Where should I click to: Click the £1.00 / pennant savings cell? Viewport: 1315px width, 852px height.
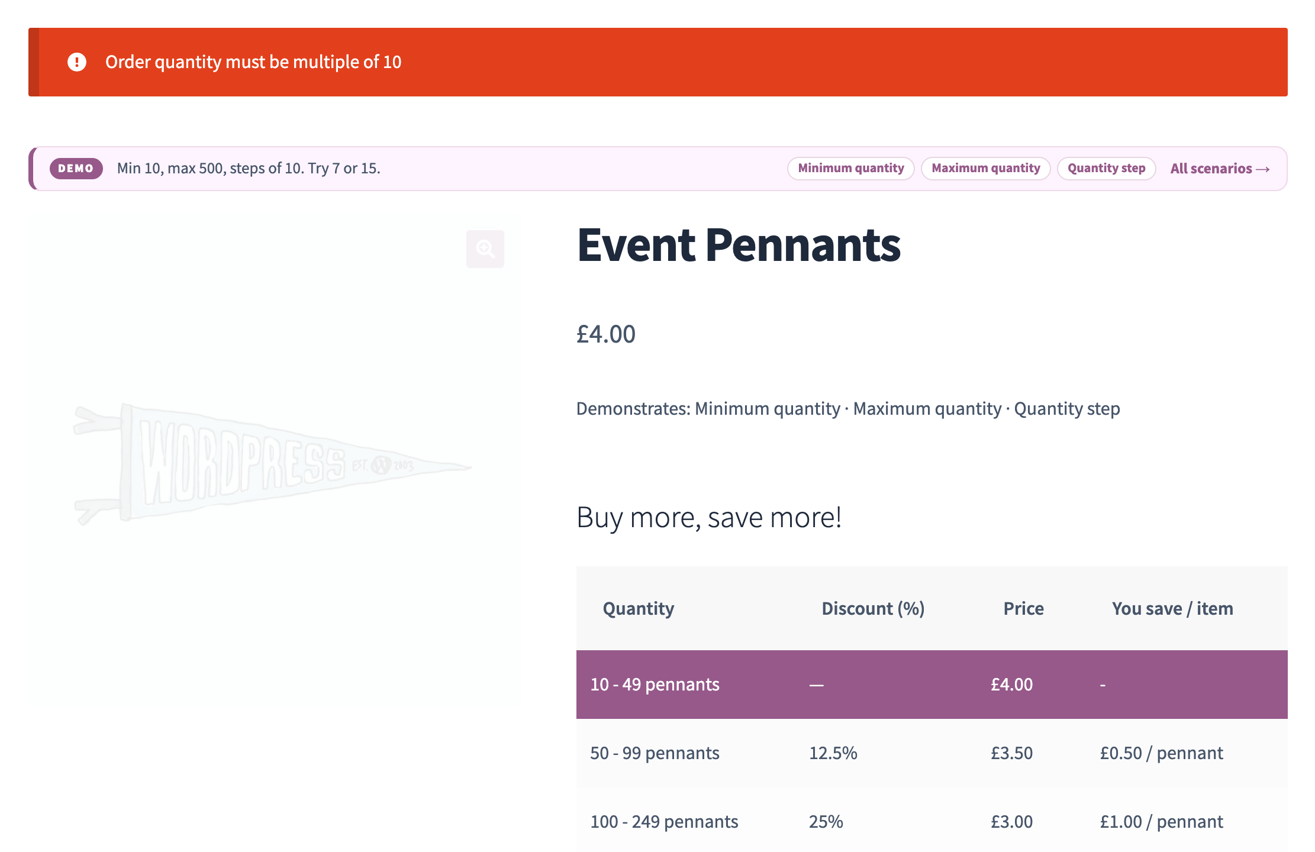1161,822
